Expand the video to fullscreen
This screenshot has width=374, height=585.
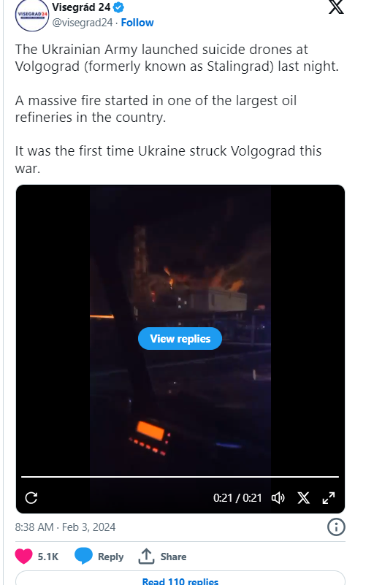[329, 497]
